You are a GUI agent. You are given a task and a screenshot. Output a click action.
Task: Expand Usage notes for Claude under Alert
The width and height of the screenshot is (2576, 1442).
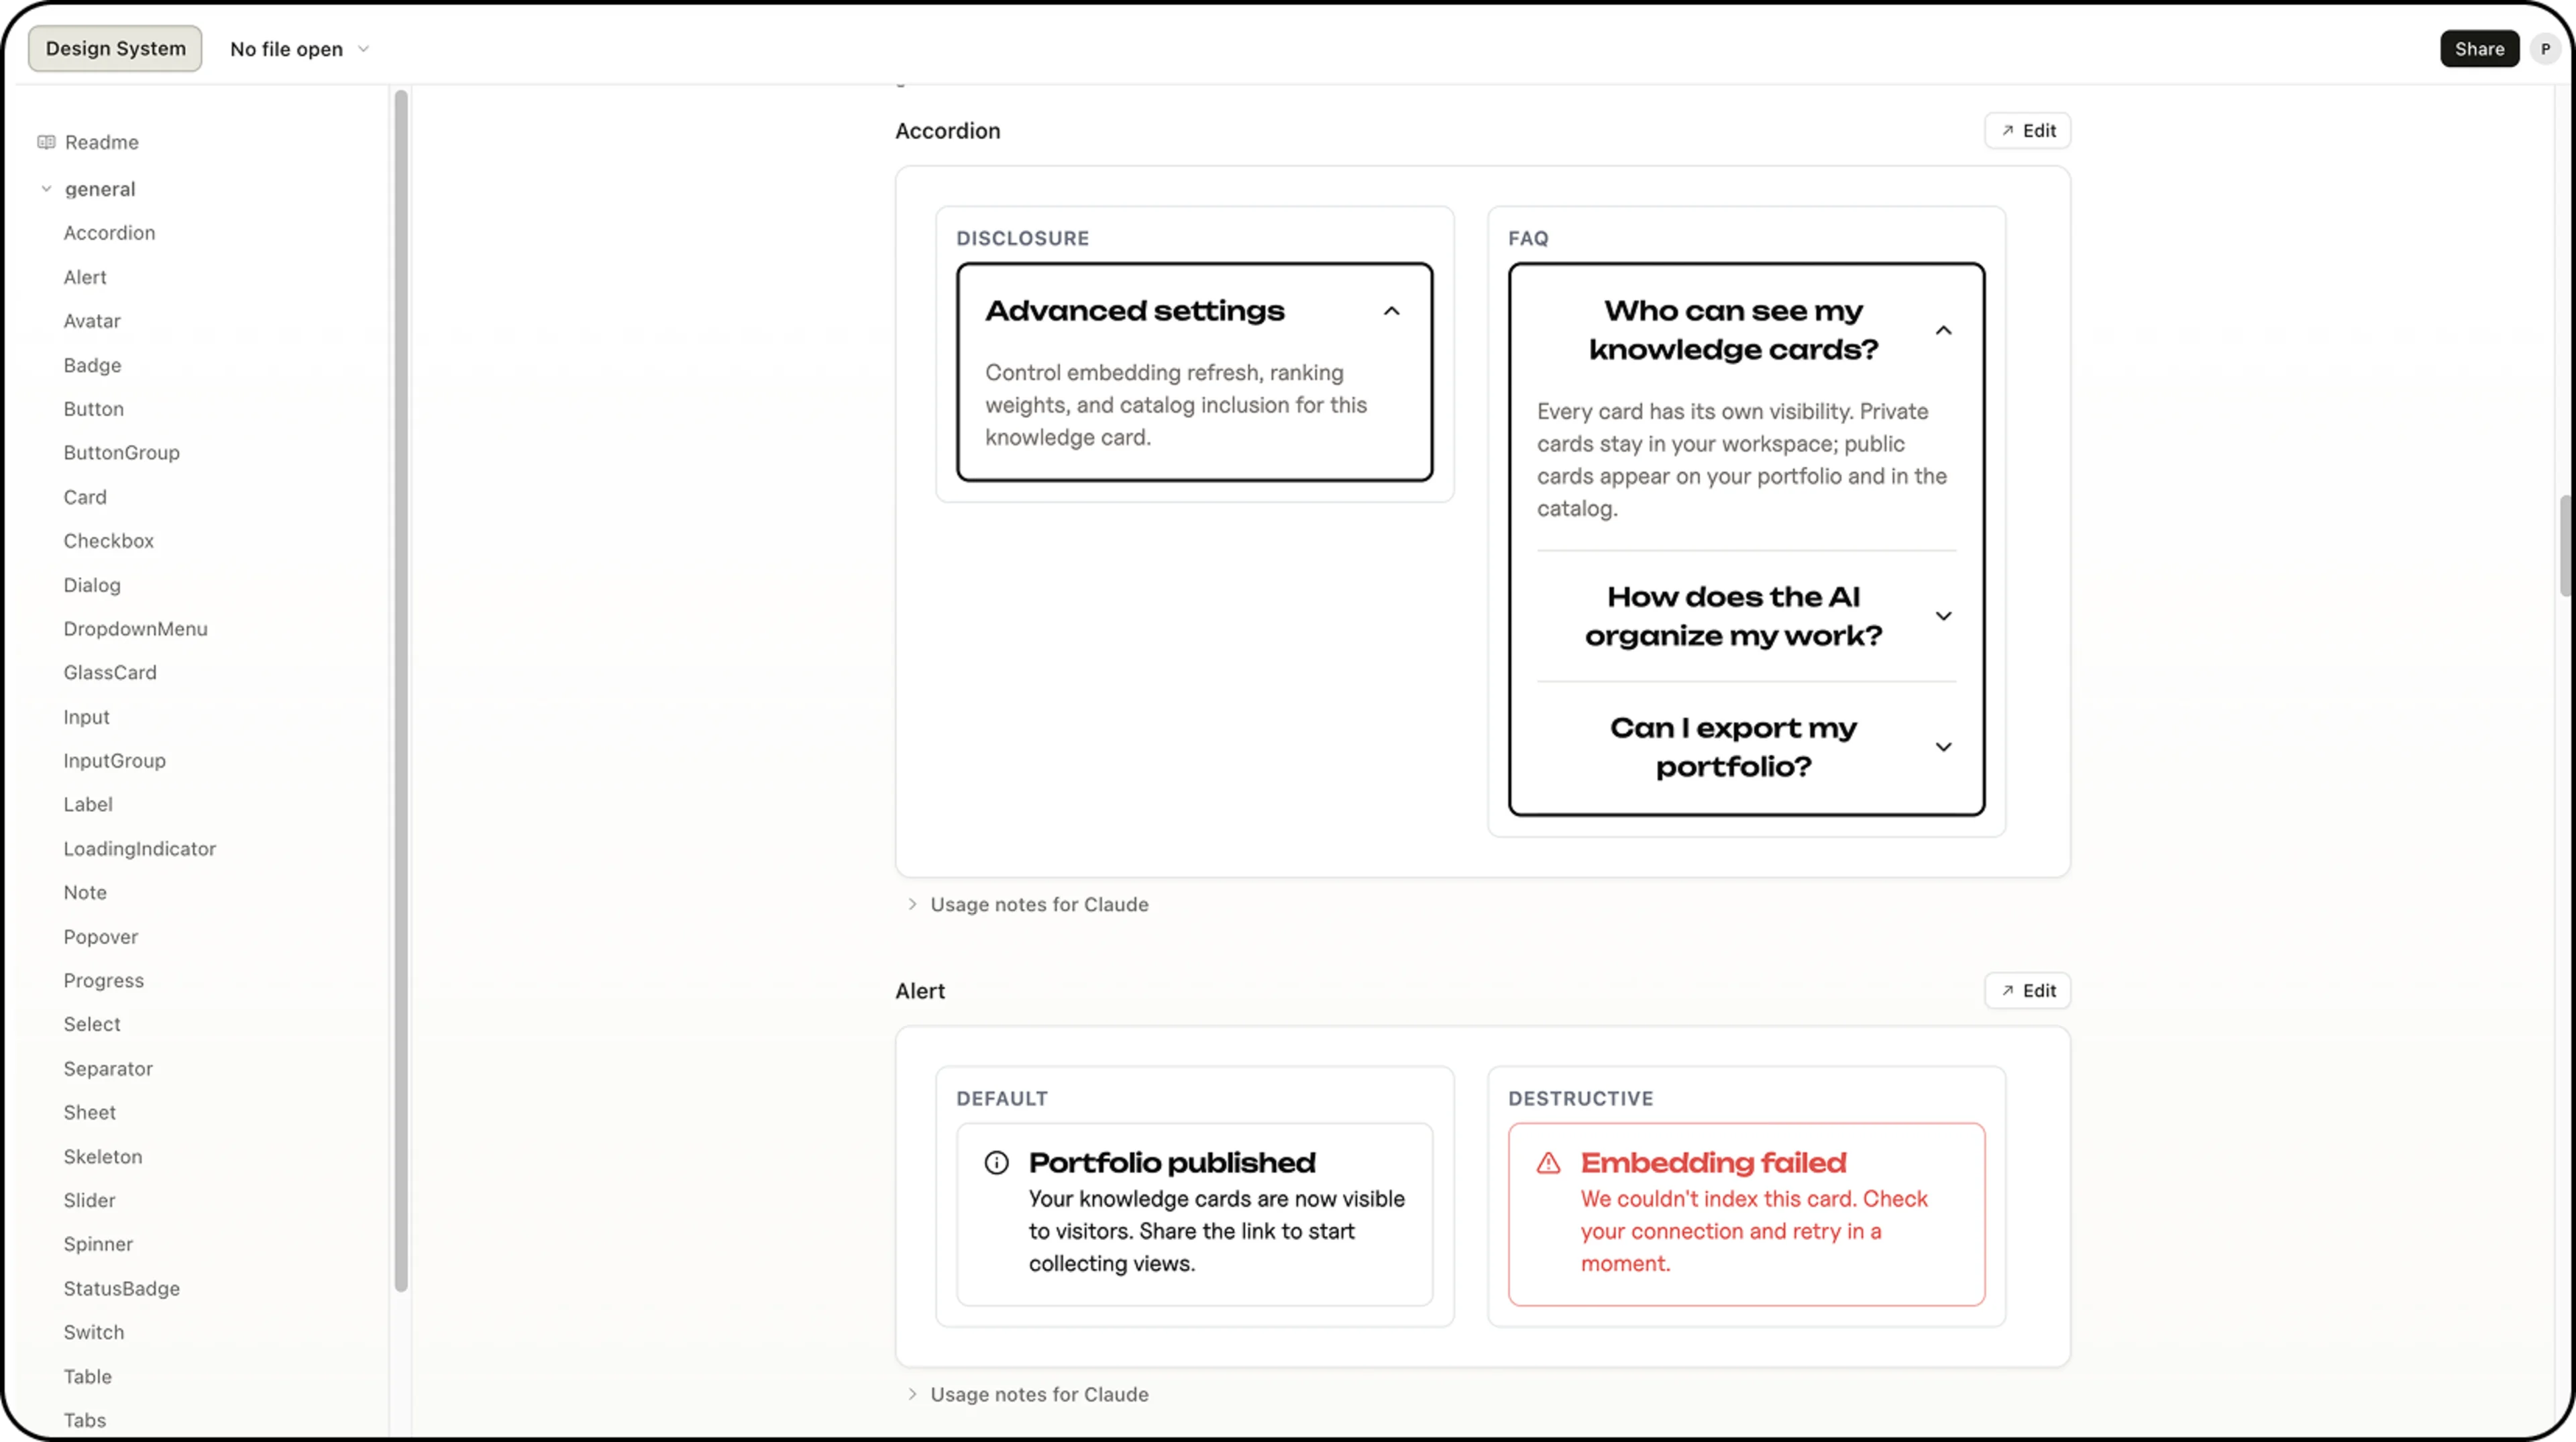tap(1028, 1394)
